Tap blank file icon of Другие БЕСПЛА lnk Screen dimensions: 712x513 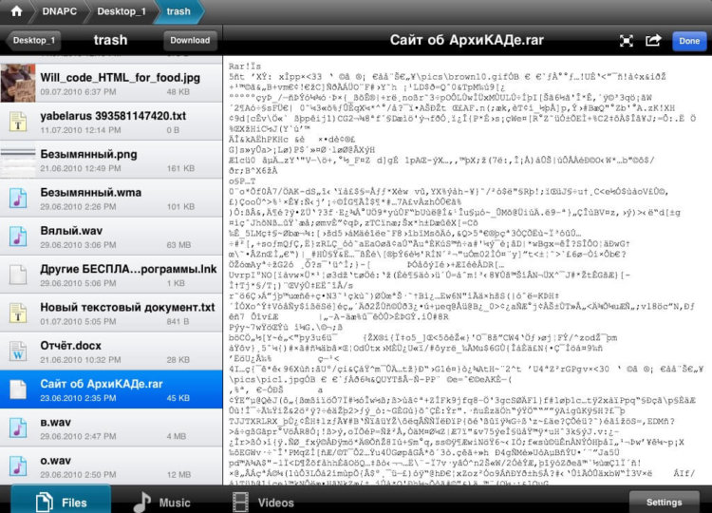coord(18,275)
